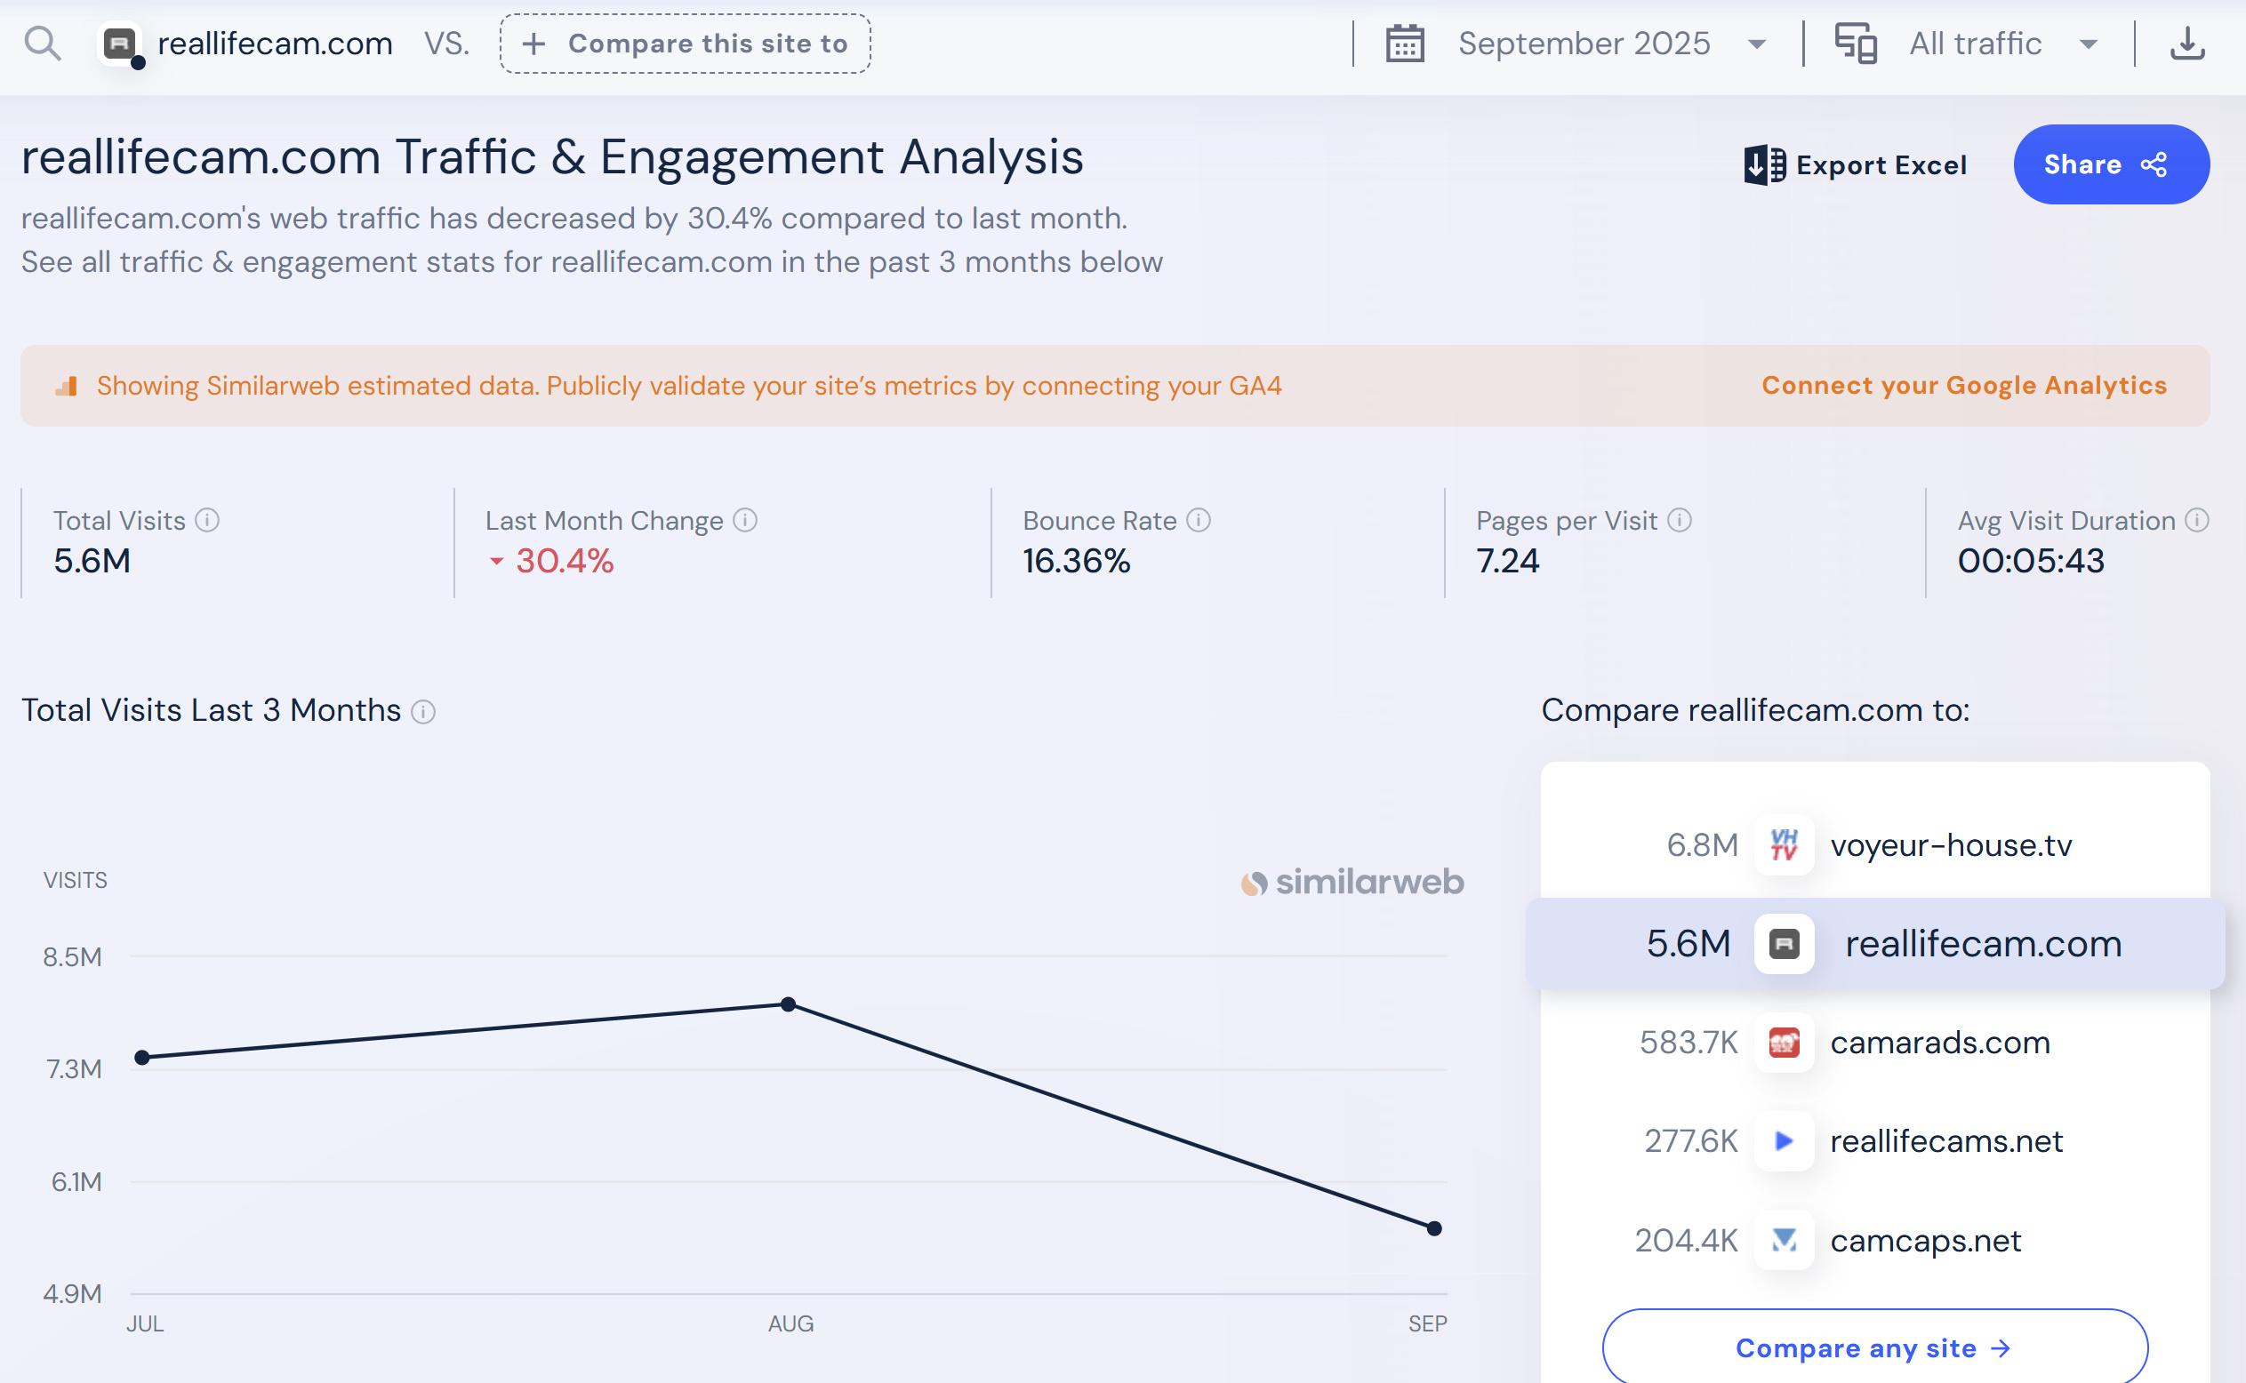Click the Bounce Rate info icon
This screenshot has width=2246, height=1383.
[1199, 521]
